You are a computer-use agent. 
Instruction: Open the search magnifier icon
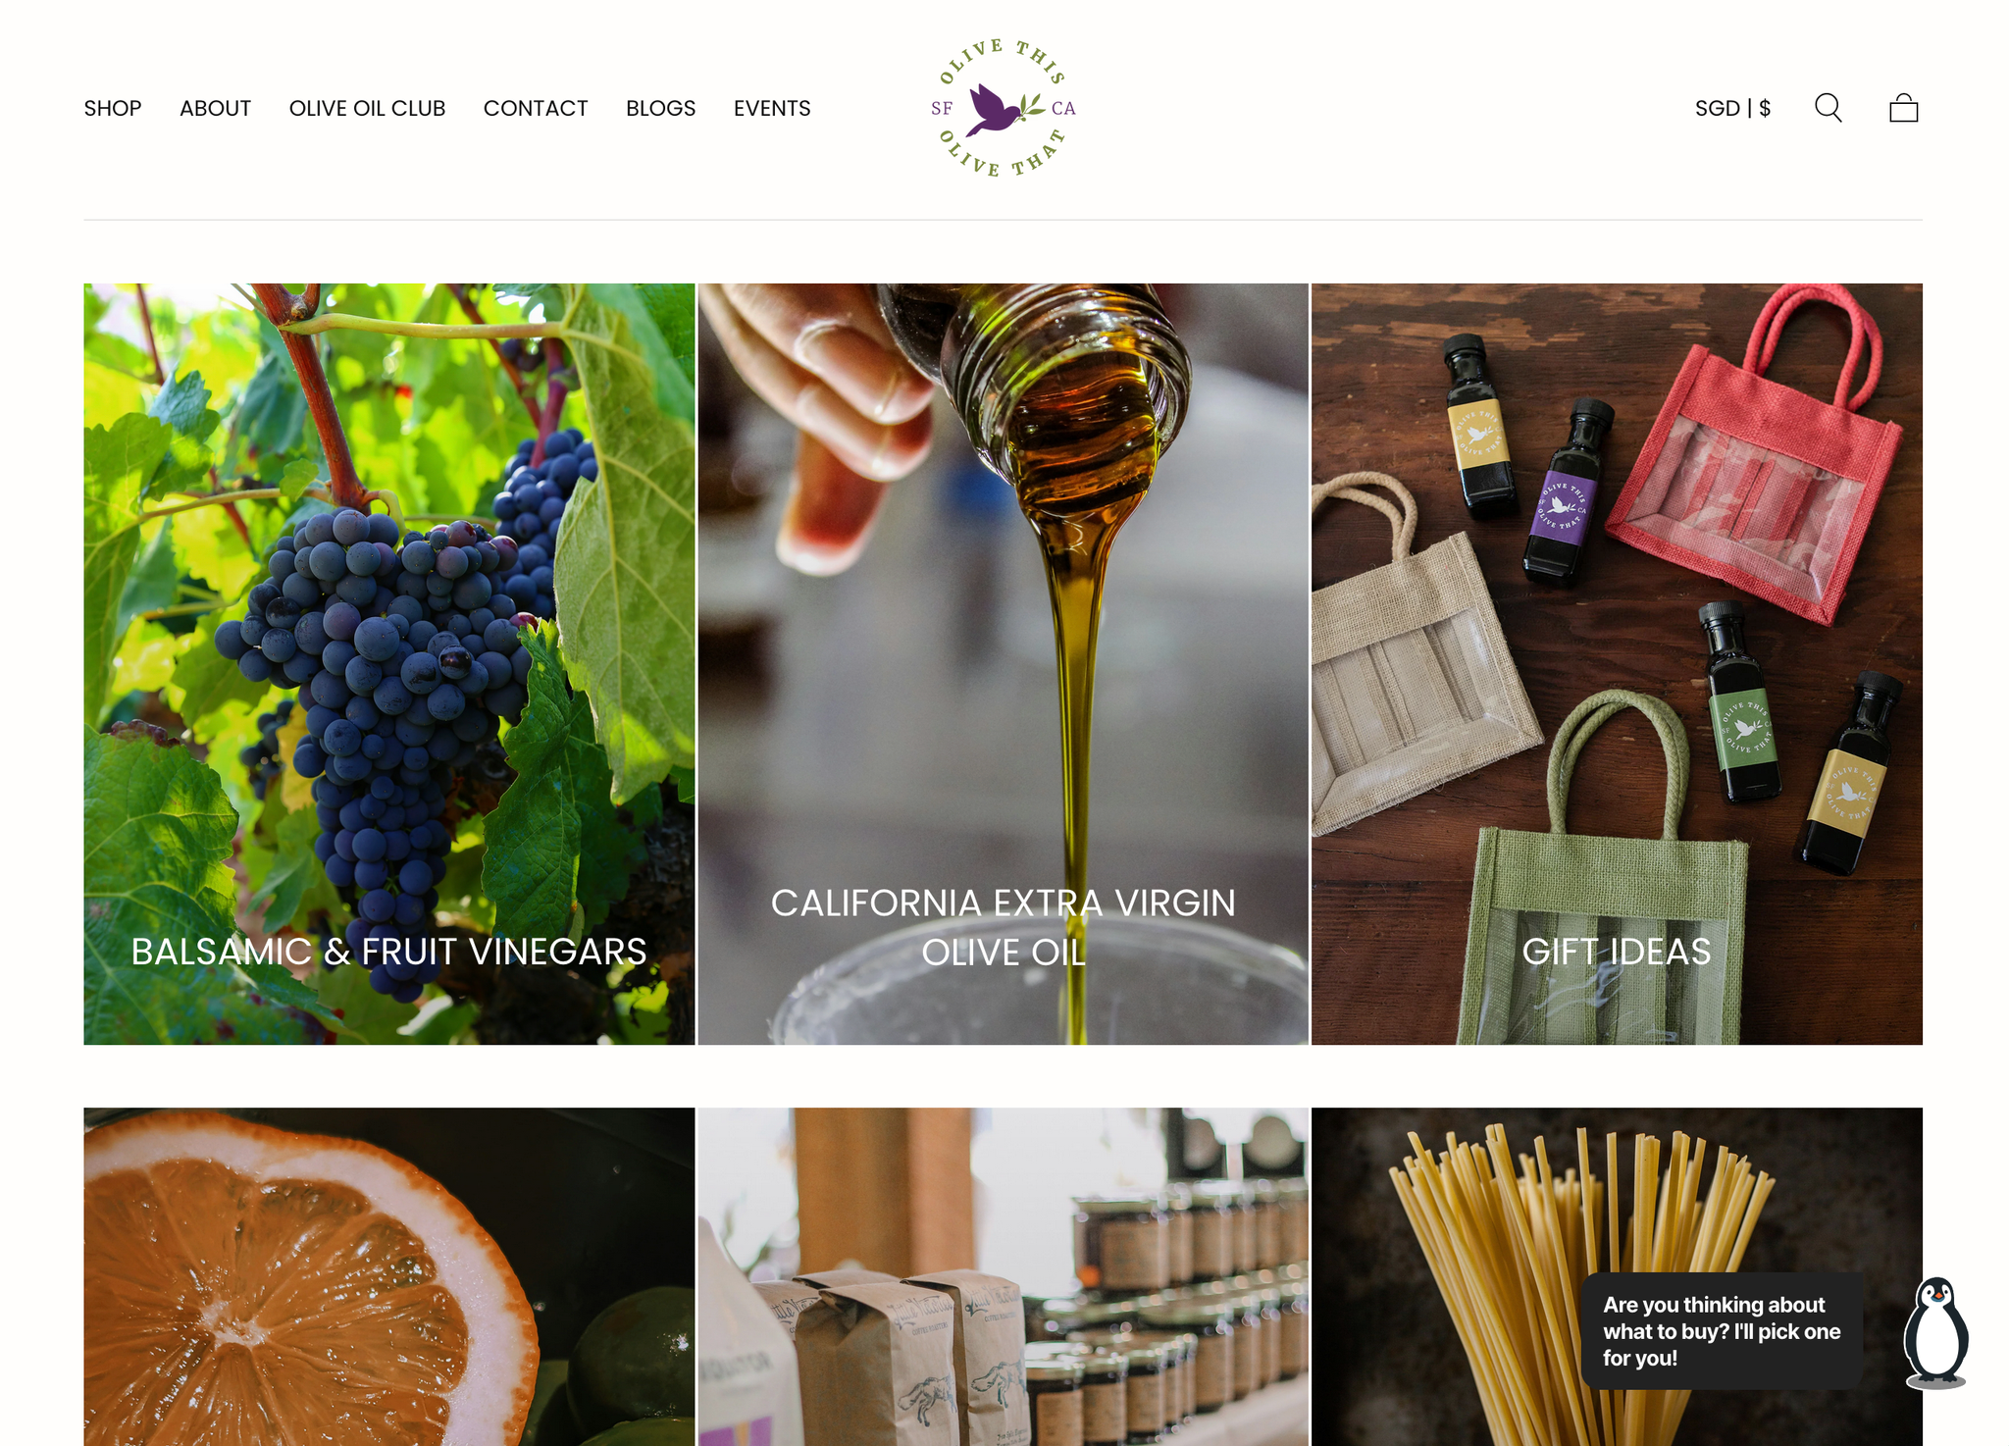pyautogui.click(x=1828, y=108)
